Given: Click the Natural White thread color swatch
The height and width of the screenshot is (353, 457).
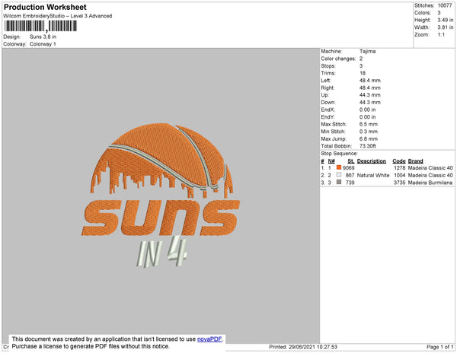Looking at the screenshot, I should (339, 175).
